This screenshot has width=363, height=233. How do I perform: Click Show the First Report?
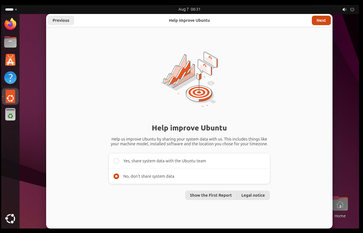pos(211,195)
